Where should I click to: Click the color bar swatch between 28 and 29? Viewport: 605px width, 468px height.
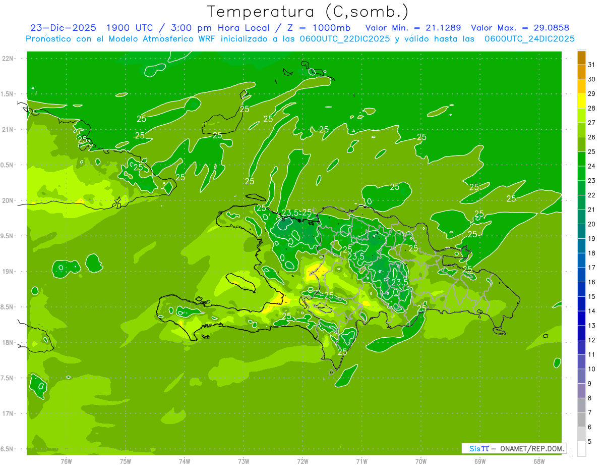pos(582,101)
